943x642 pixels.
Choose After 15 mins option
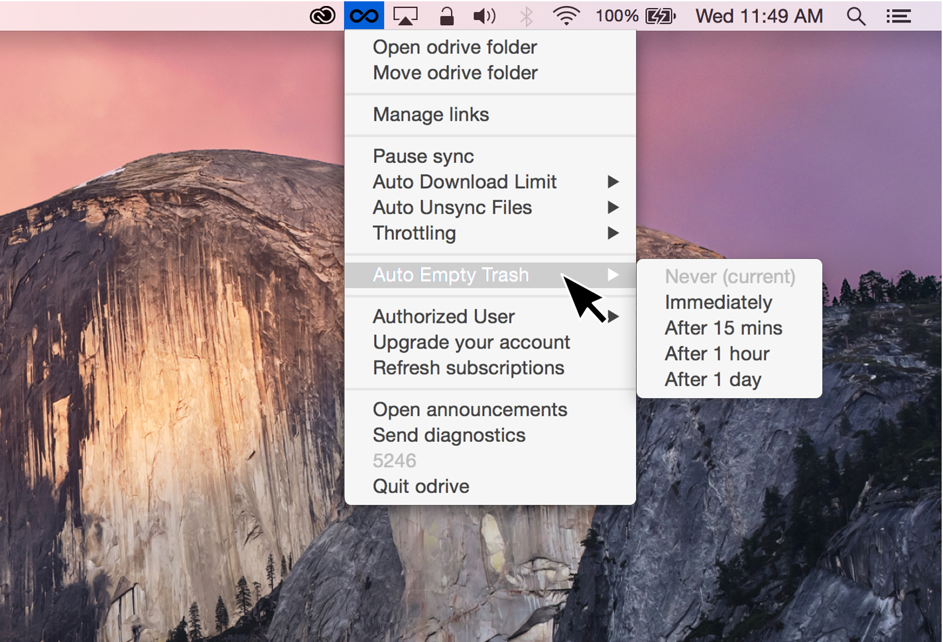pyautogui.click(x=729, y=329)
